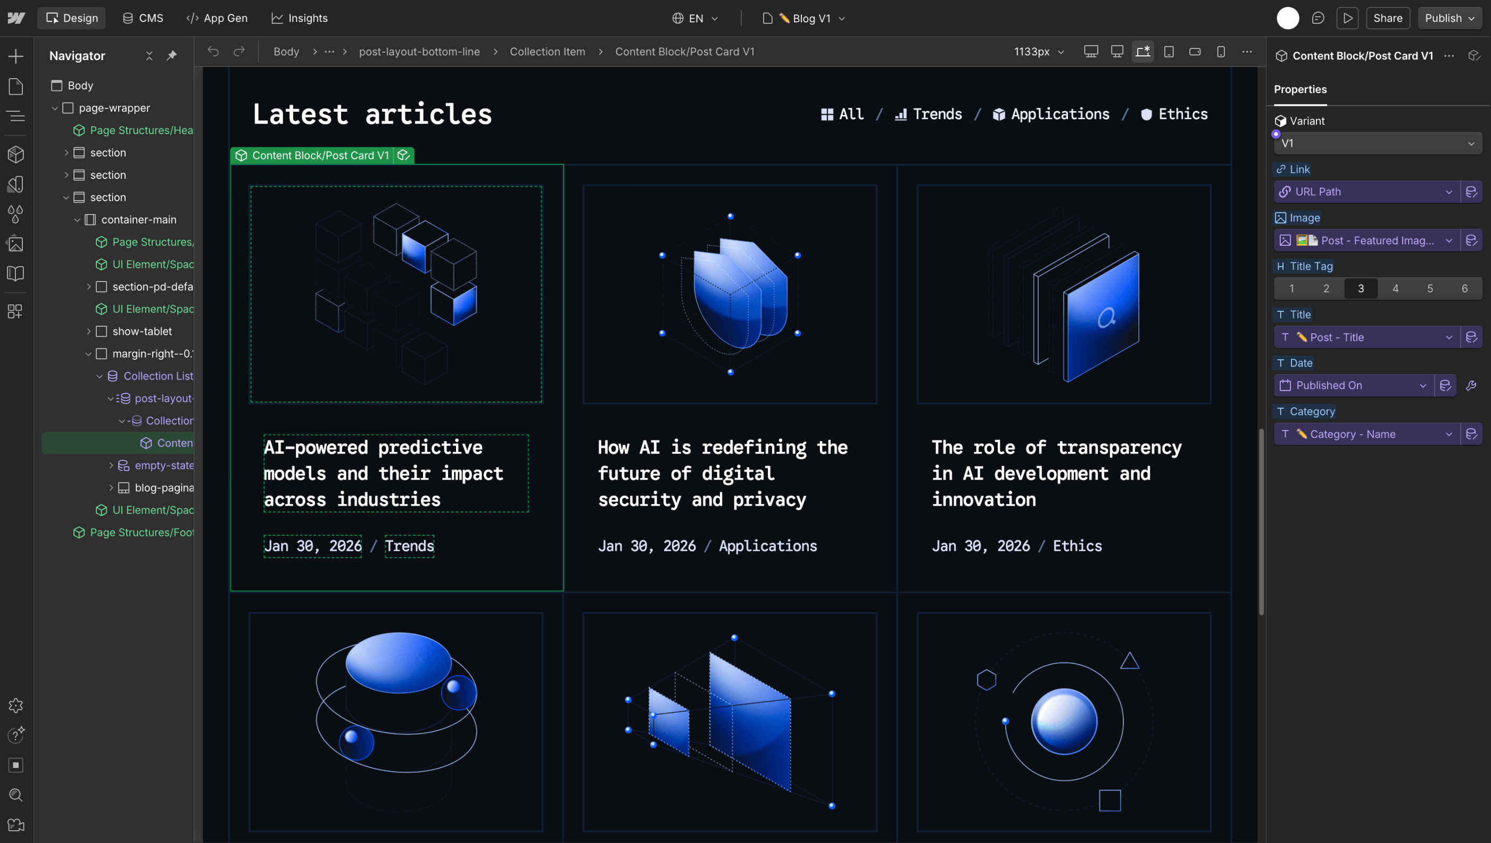1491x843 pixels.
Task: Toggle the CMS binding icon beside URL Path
Action: 1472,192
